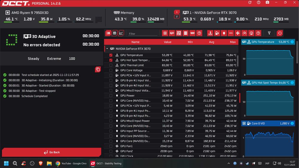Viewport: 299px width, 168px height.
Task: Sort table by Name column
Action: 135,42
